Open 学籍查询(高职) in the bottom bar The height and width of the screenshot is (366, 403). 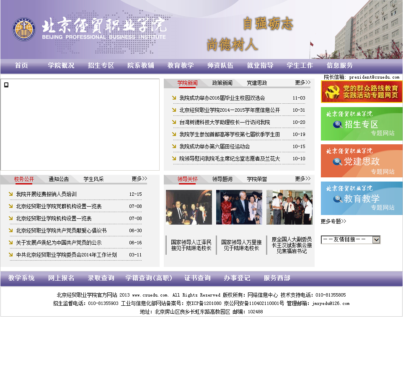(149, 278)
